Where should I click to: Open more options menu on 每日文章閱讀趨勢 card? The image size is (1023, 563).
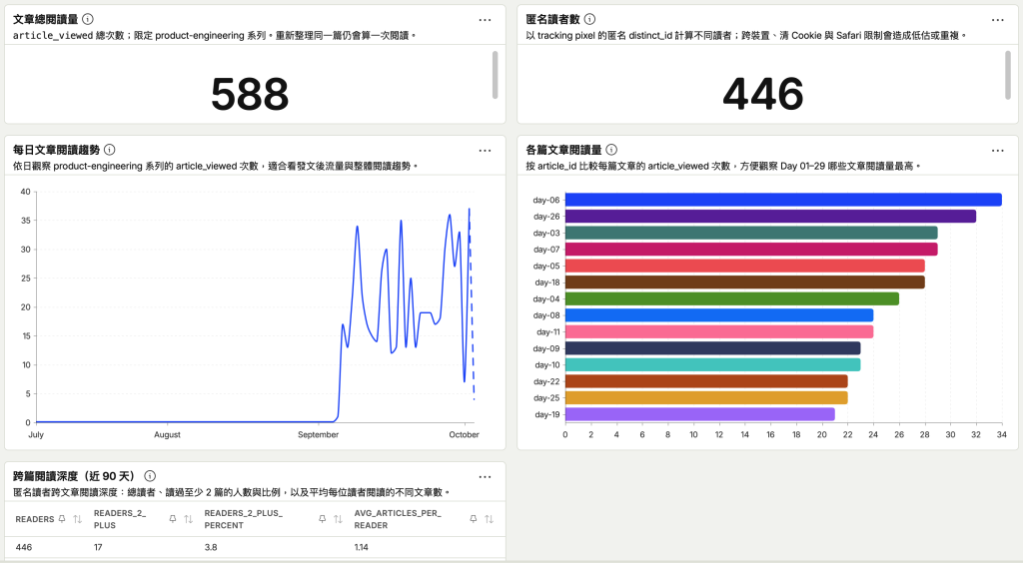tap(485, 151)
